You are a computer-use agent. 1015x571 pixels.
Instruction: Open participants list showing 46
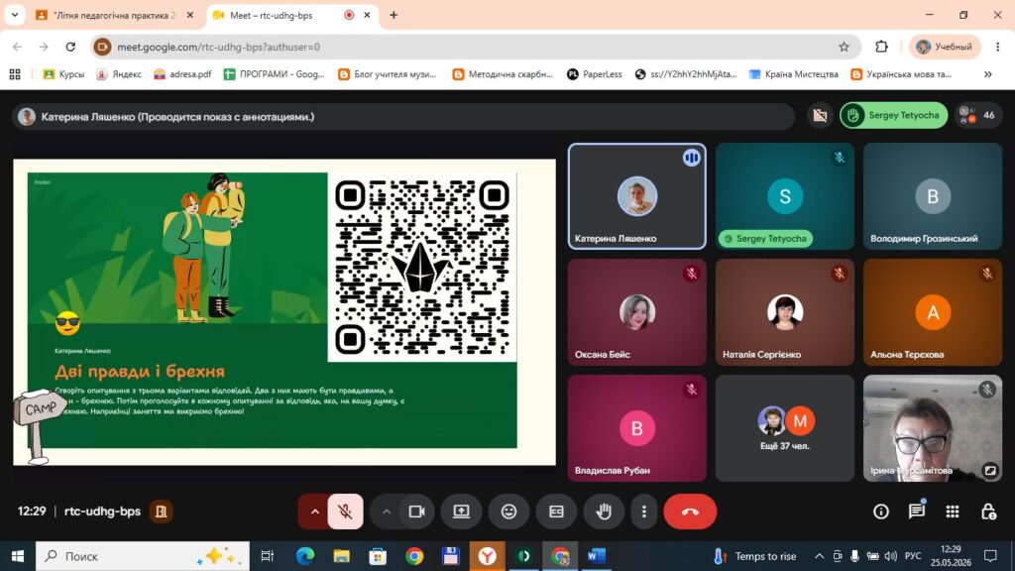click(x=978, y=115)
